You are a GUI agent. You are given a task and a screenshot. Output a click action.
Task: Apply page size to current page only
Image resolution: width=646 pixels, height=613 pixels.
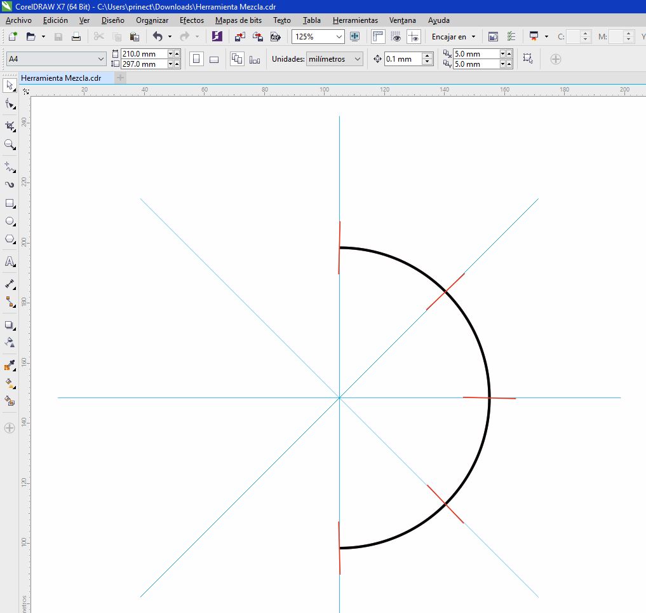point(255,59)
